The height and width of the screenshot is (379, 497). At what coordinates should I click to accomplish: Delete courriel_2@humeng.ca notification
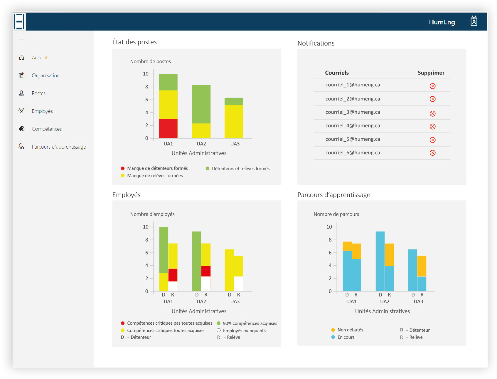point(432,99)
